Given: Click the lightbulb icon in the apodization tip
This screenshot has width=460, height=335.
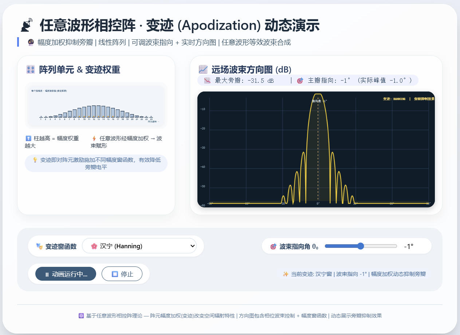Looking at the screenshot, I should click(x=35, y=160).
